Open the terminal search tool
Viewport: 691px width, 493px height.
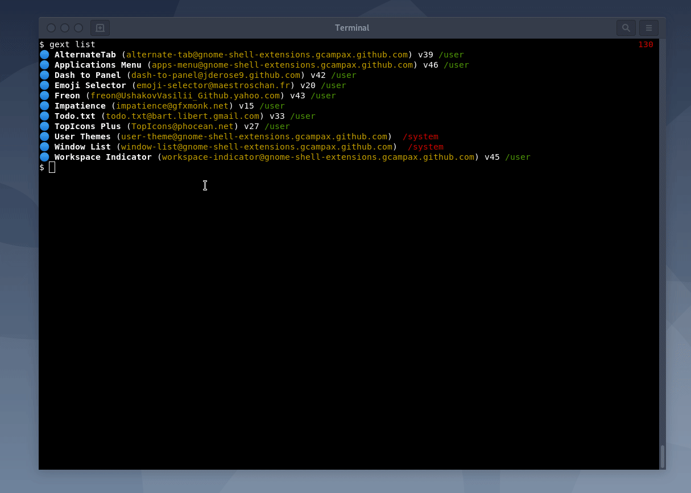[x=626, y=28]
